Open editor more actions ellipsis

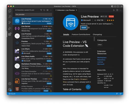tap(120, 10)
